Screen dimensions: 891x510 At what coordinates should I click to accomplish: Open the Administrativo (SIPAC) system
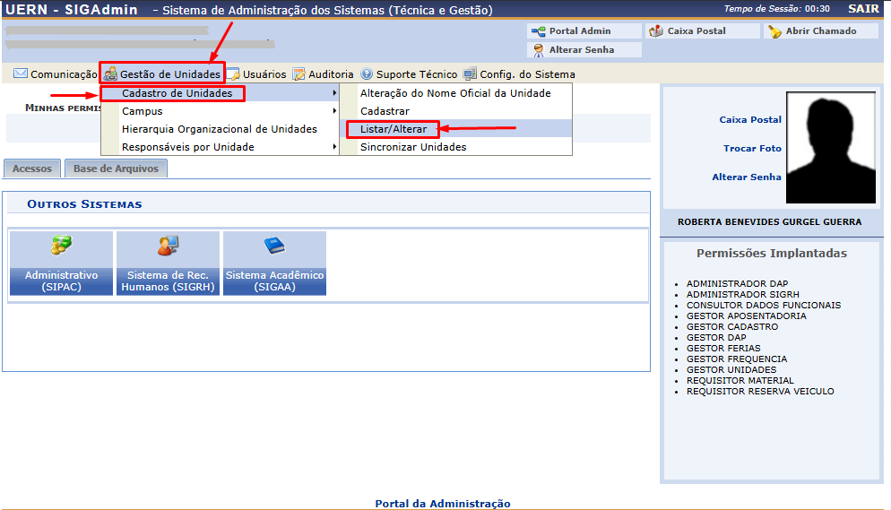(x=62, y=264)
